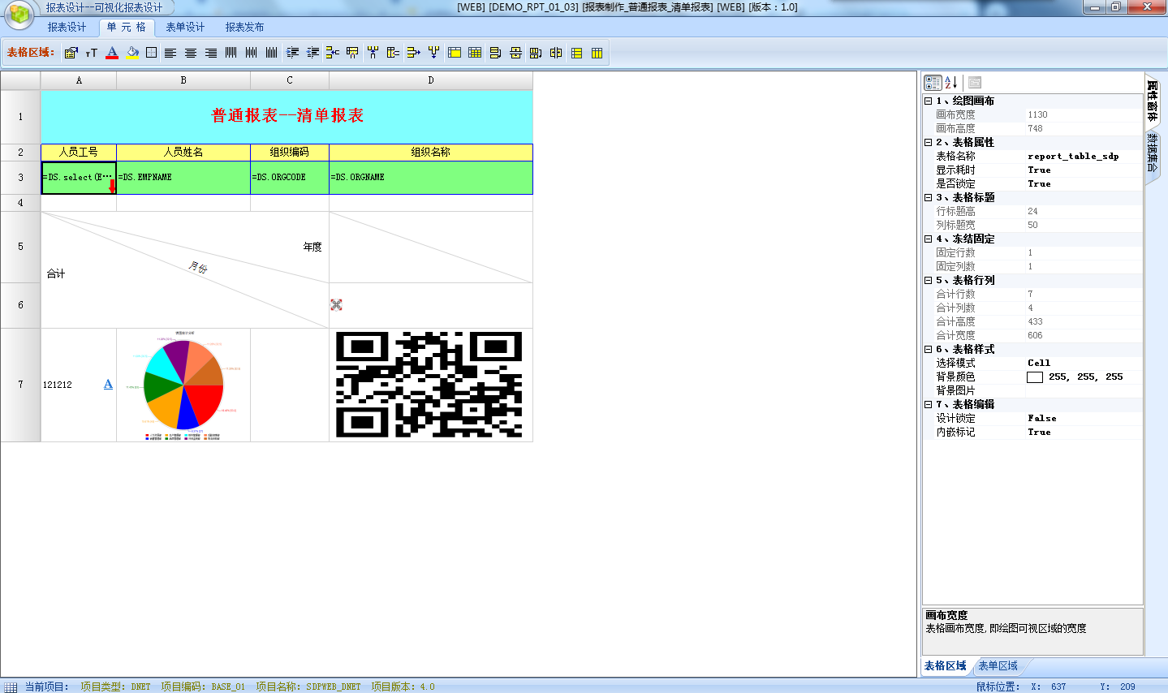This screenshot has width=1168, height=693.
Task: Switch to the 报表发布 tab
Action: coord(244,27)
